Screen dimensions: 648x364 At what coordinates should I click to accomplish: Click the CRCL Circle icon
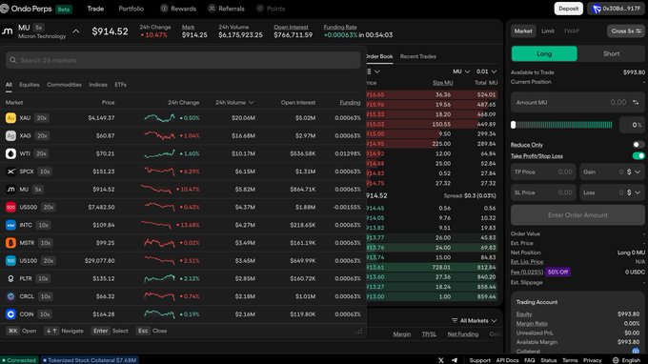(x=10, y=296)
